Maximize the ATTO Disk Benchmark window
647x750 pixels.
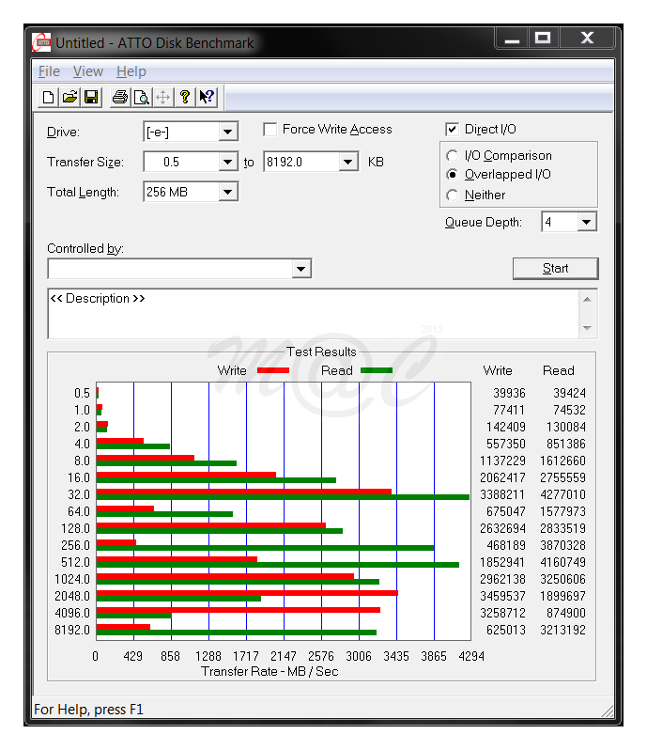[543, 39]
